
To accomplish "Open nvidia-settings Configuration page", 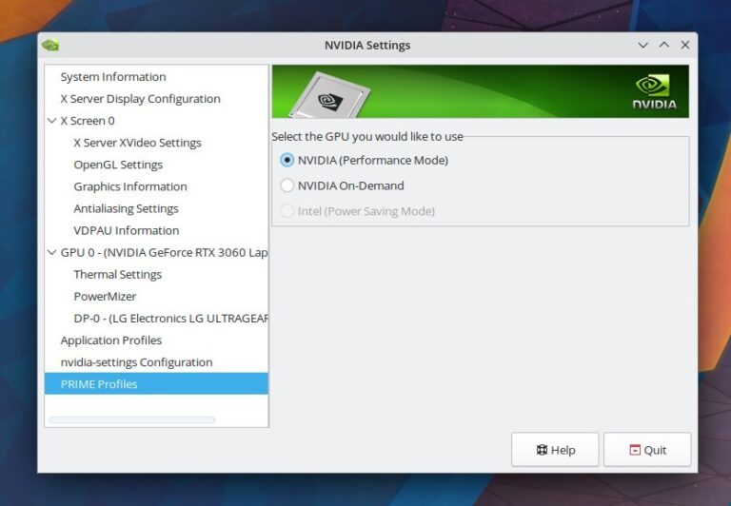I will (137, 362).
